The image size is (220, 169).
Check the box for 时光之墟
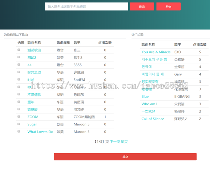(19, 72)
